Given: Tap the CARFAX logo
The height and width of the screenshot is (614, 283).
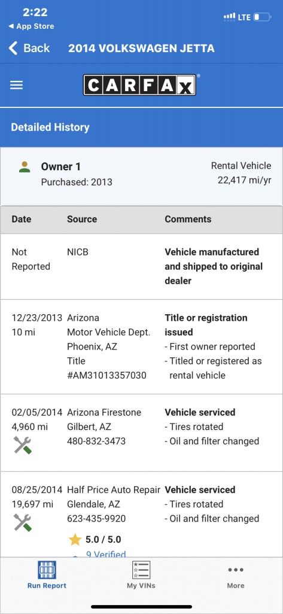Looking at the screenshot, I should coord(139,85).
